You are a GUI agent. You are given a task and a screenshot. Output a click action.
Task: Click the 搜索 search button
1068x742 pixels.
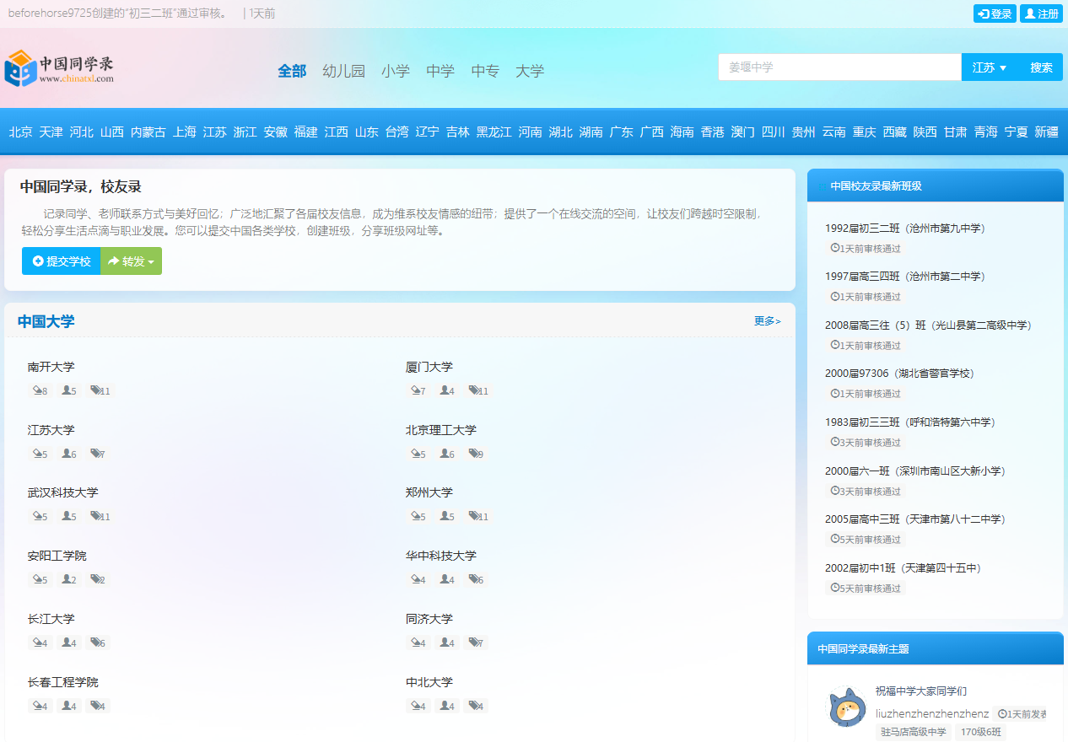click(1039, 66)
